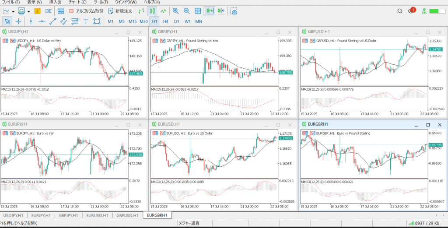Switch to the EURUSD,H1 bottom tab

(98, 215)
